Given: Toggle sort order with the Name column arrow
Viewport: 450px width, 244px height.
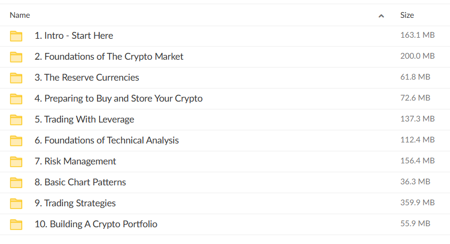Looking at the screenshot, I should coord(381,16).
